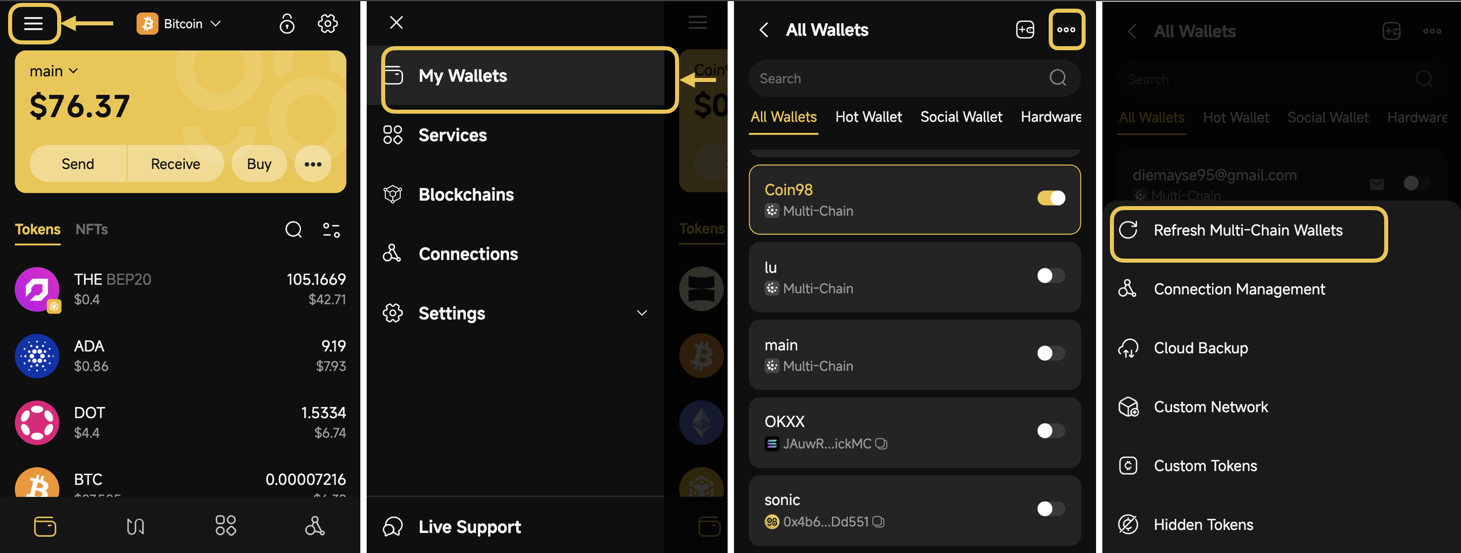Select Refresh Multi-Chain Wallets option
1461x553 pixels.
(x=1247, y=231)
